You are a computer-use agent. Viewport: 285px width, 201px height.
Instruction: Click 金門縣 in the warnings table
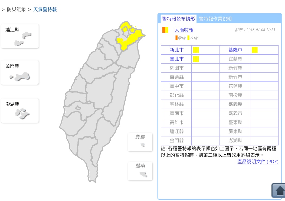tap(176, 141)
